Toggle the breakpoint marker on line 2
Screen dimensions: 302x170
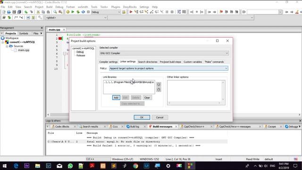click(x=60, y=39)
